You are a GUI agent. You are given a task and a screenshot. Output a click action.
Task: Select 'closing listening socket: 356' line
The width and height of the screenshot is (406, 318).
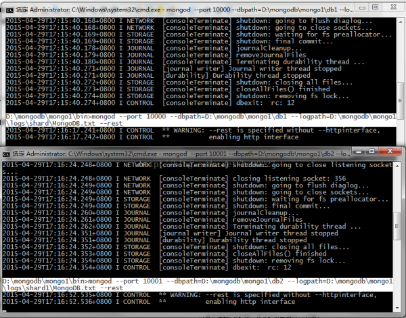pos(175,179)
